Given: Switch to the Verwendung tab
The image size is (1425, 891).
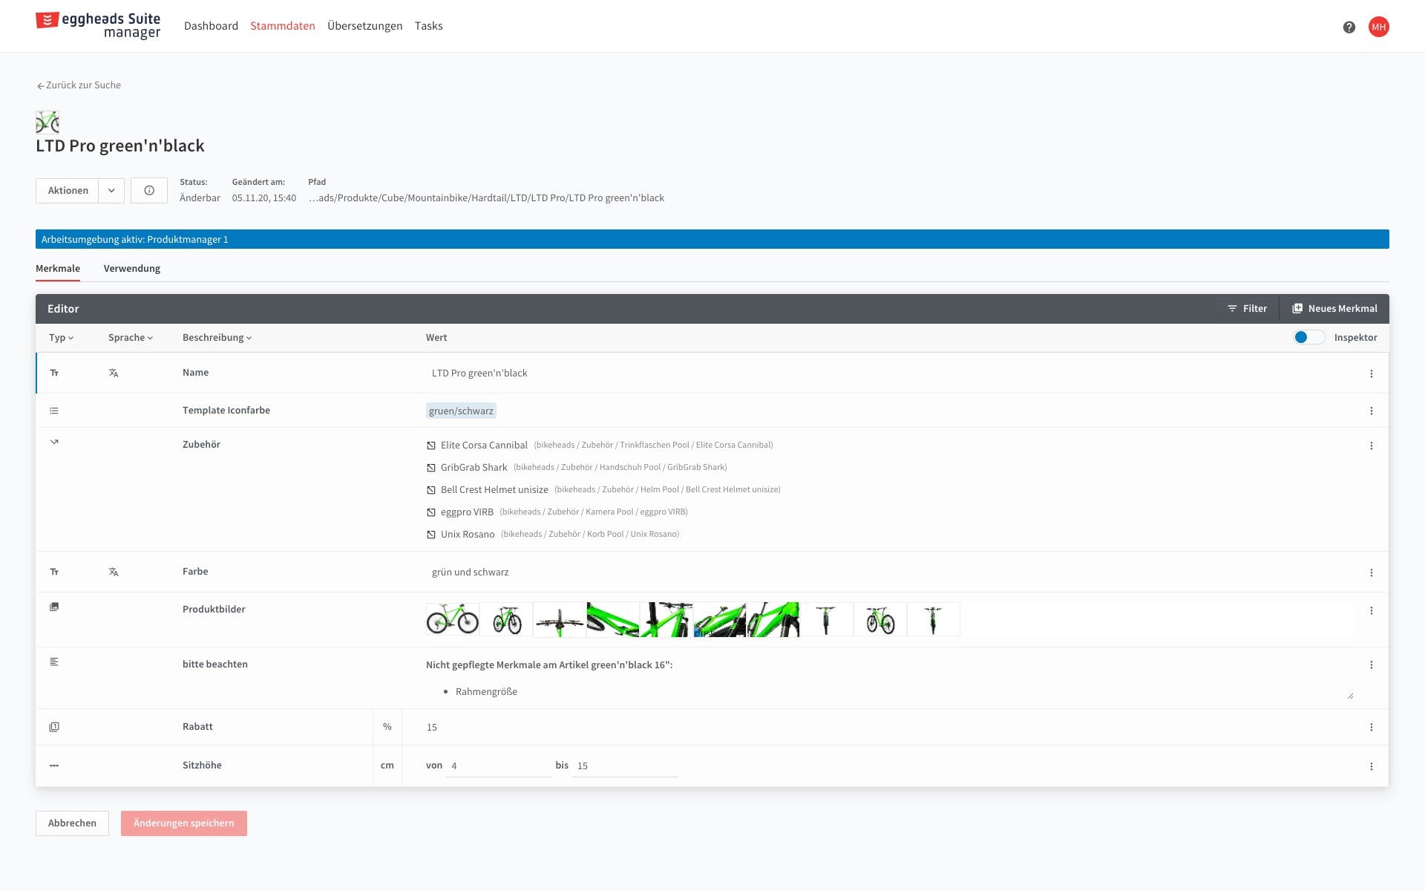Looking at the screenshot, I should (x=131, y=269).
